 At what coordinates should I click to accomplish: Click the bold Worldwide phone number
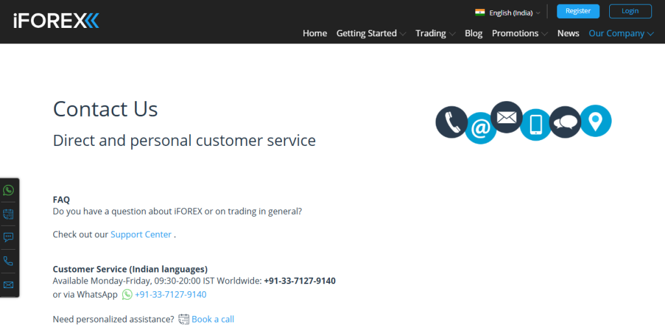coord(299,281)
